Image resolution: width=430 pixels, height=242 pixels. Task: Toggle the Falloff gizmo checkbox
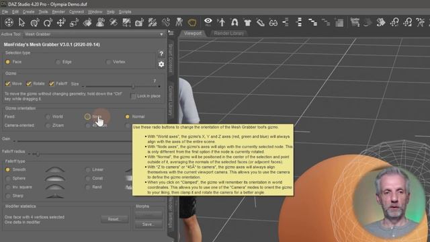(x=52, y=83)
